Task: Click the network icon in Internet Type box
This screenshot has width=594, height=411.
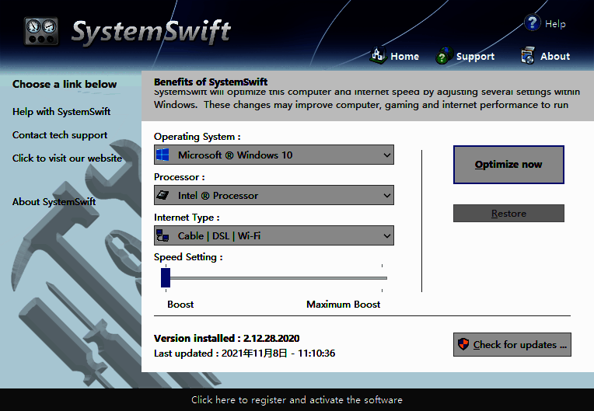Action: tap(163, 235)
